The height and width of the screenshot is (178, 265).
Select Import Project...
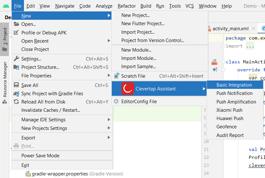point(160,32)
